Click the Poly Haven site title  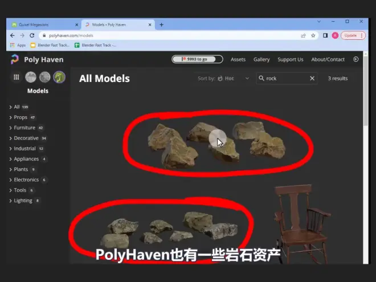(x=44, y=59)
